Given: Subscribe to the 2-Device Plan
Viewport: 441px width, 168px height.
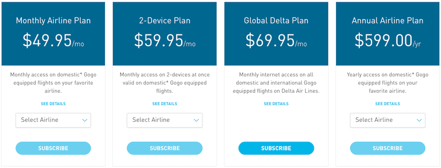Looking at the screenshot, I should coord(164,148).
